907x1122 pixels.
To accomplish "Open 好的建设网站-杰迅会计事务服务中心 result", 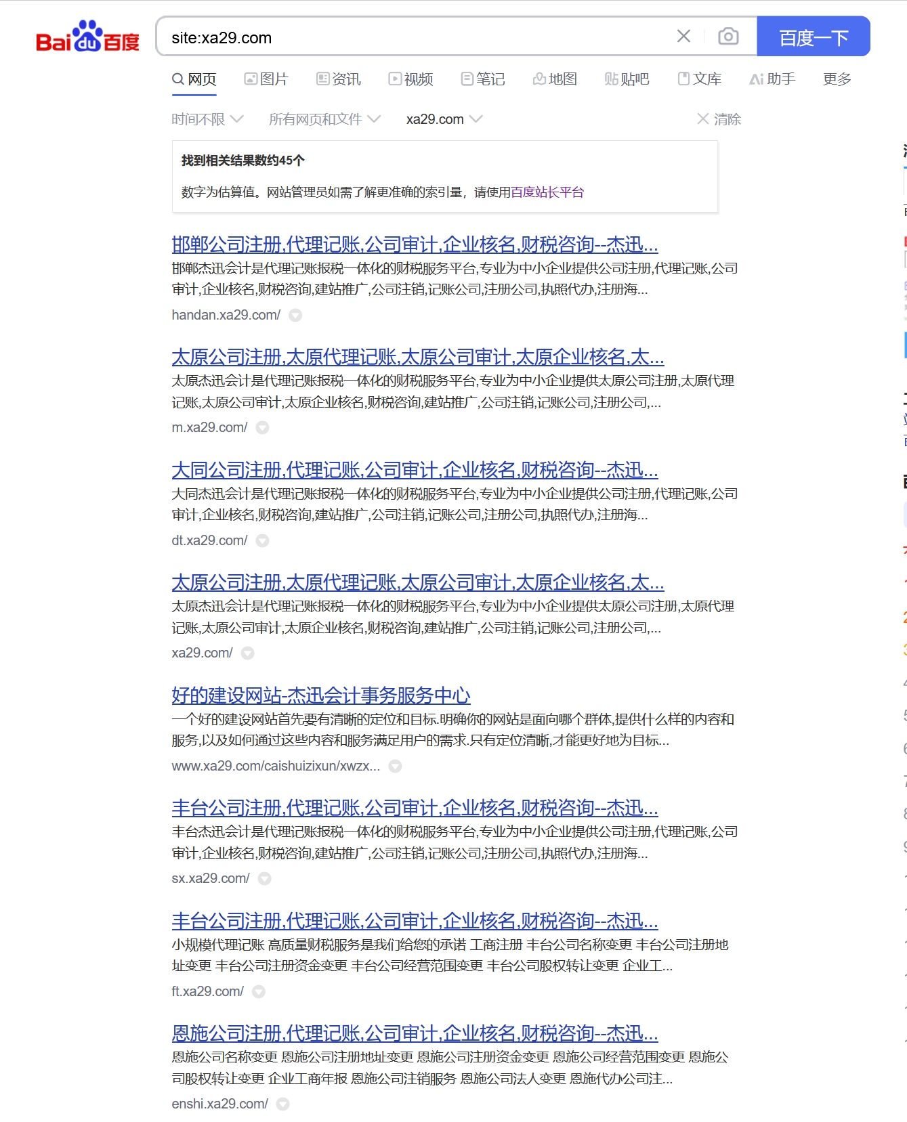I will click(x=321, y=695).
